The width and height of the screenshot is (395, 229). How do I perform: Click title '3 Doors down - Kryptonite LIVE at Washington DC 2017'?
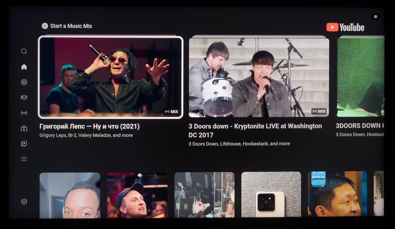pos(255,131)
